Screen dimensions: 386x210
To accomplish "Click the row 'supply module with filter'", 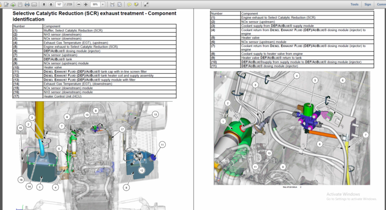I will click(x=94, y=80).
